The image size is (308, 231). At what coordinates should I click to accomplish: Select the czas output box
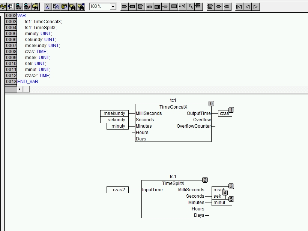[x=225, y=113]
